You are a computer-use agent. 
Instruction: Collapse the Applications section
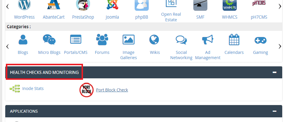coord(274,111)
